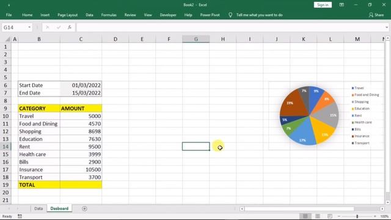Click vertical scroll up arrow
The height and width of the screenshot is (220, 391).
click(388, 38)
